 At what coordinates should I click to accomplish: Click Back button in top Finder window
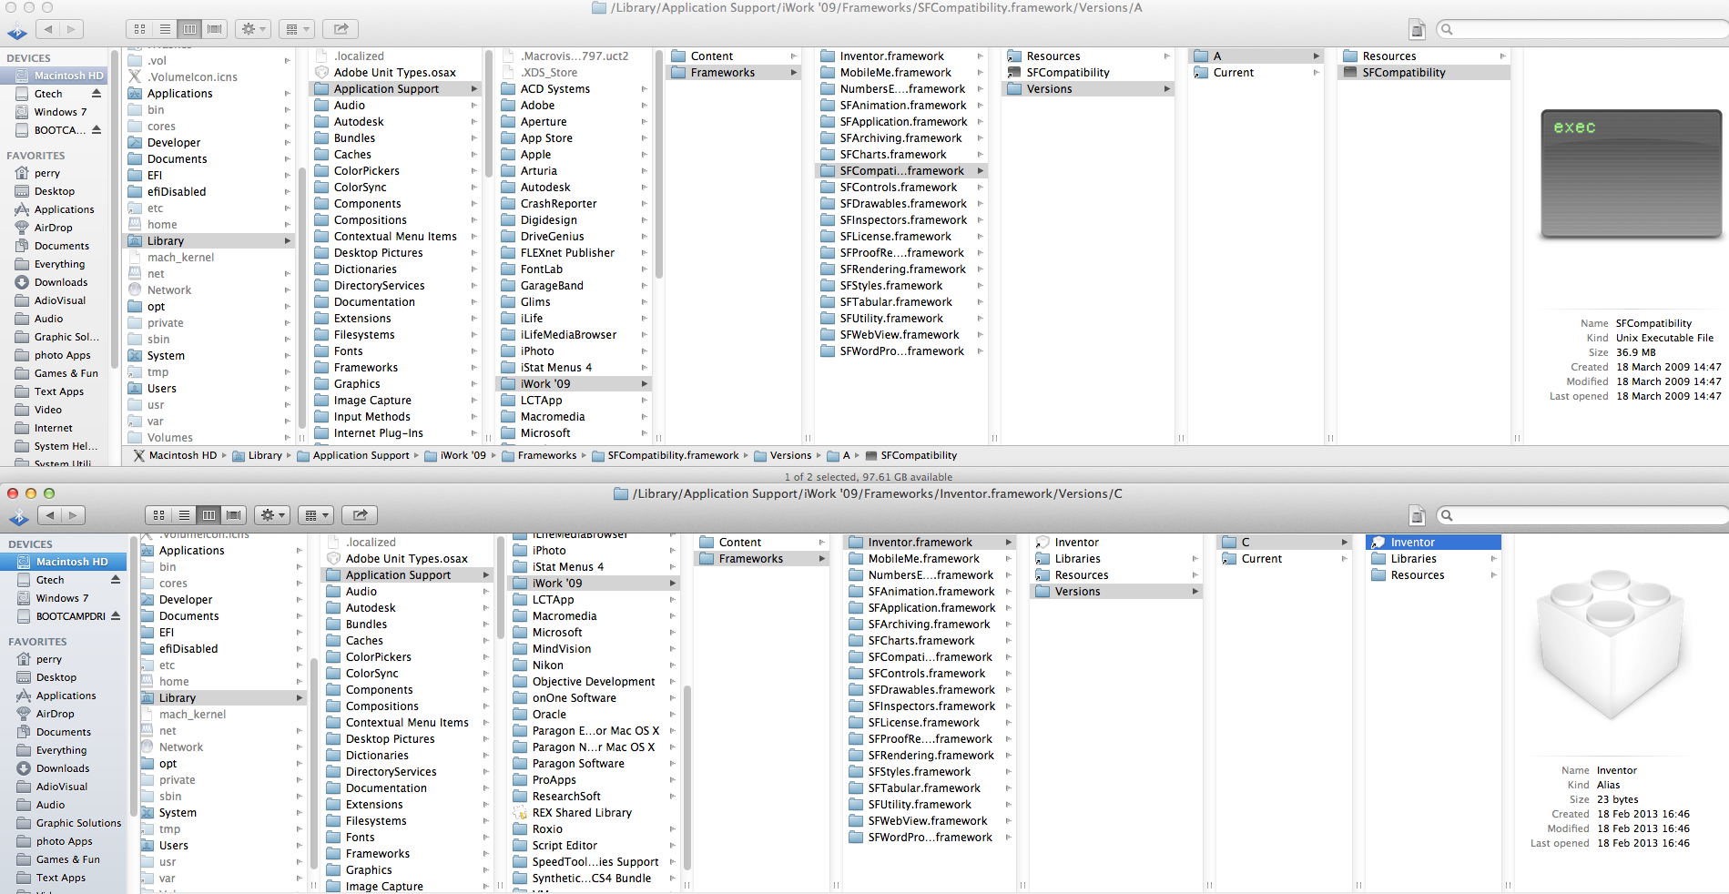[x=47, y=29]
